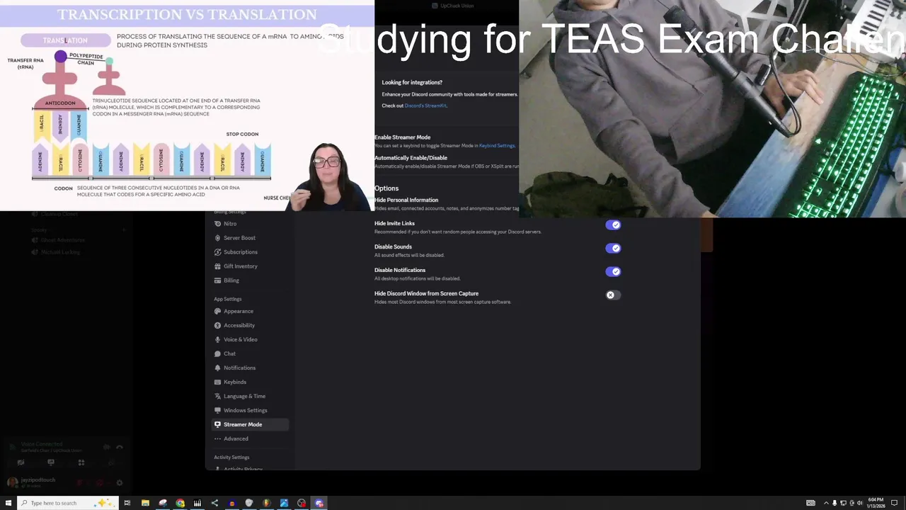Image resolution: width=906 pixels, height=510 pixels.
Task: Go to Voice & Video settings
Action: [251, 339]
